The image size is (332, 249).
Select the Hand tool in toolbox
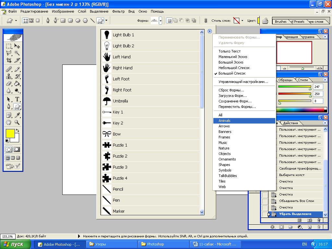tap(9, 122)
